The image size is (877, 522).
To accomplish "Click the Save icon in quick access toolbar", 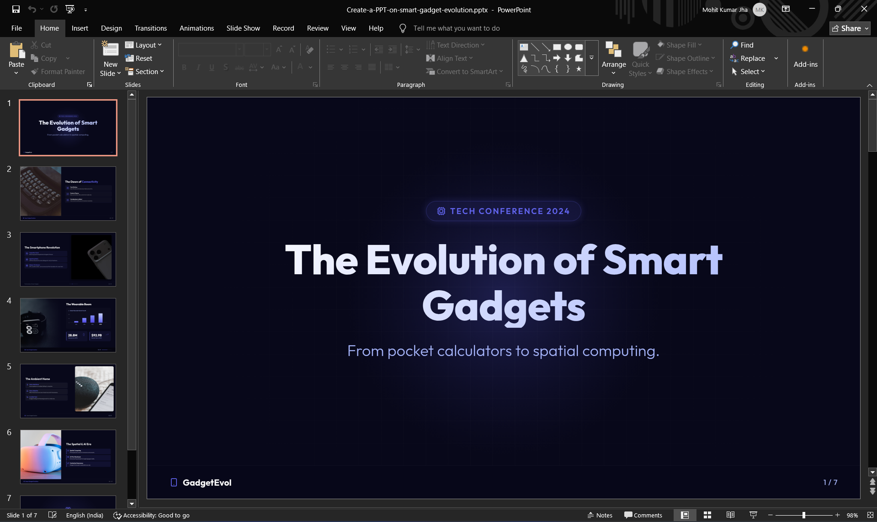I will (16, 9).
